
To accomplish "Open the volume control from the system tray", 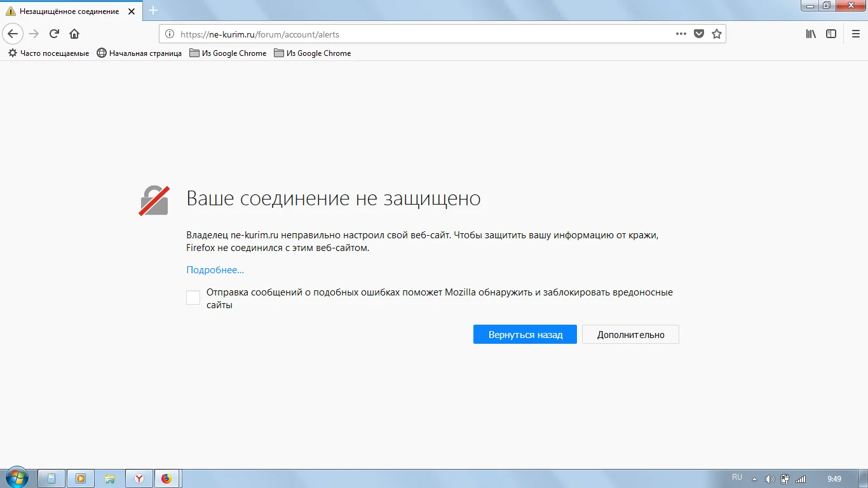I will click(x=771, y=478).
